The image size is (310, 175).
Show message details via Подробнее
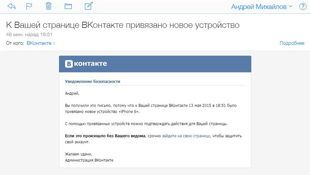[x=292, y=43]
